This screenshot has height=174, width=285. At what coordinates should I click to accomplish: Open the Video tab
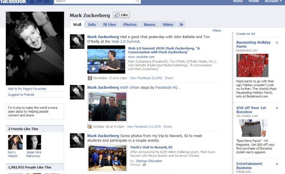168,24
